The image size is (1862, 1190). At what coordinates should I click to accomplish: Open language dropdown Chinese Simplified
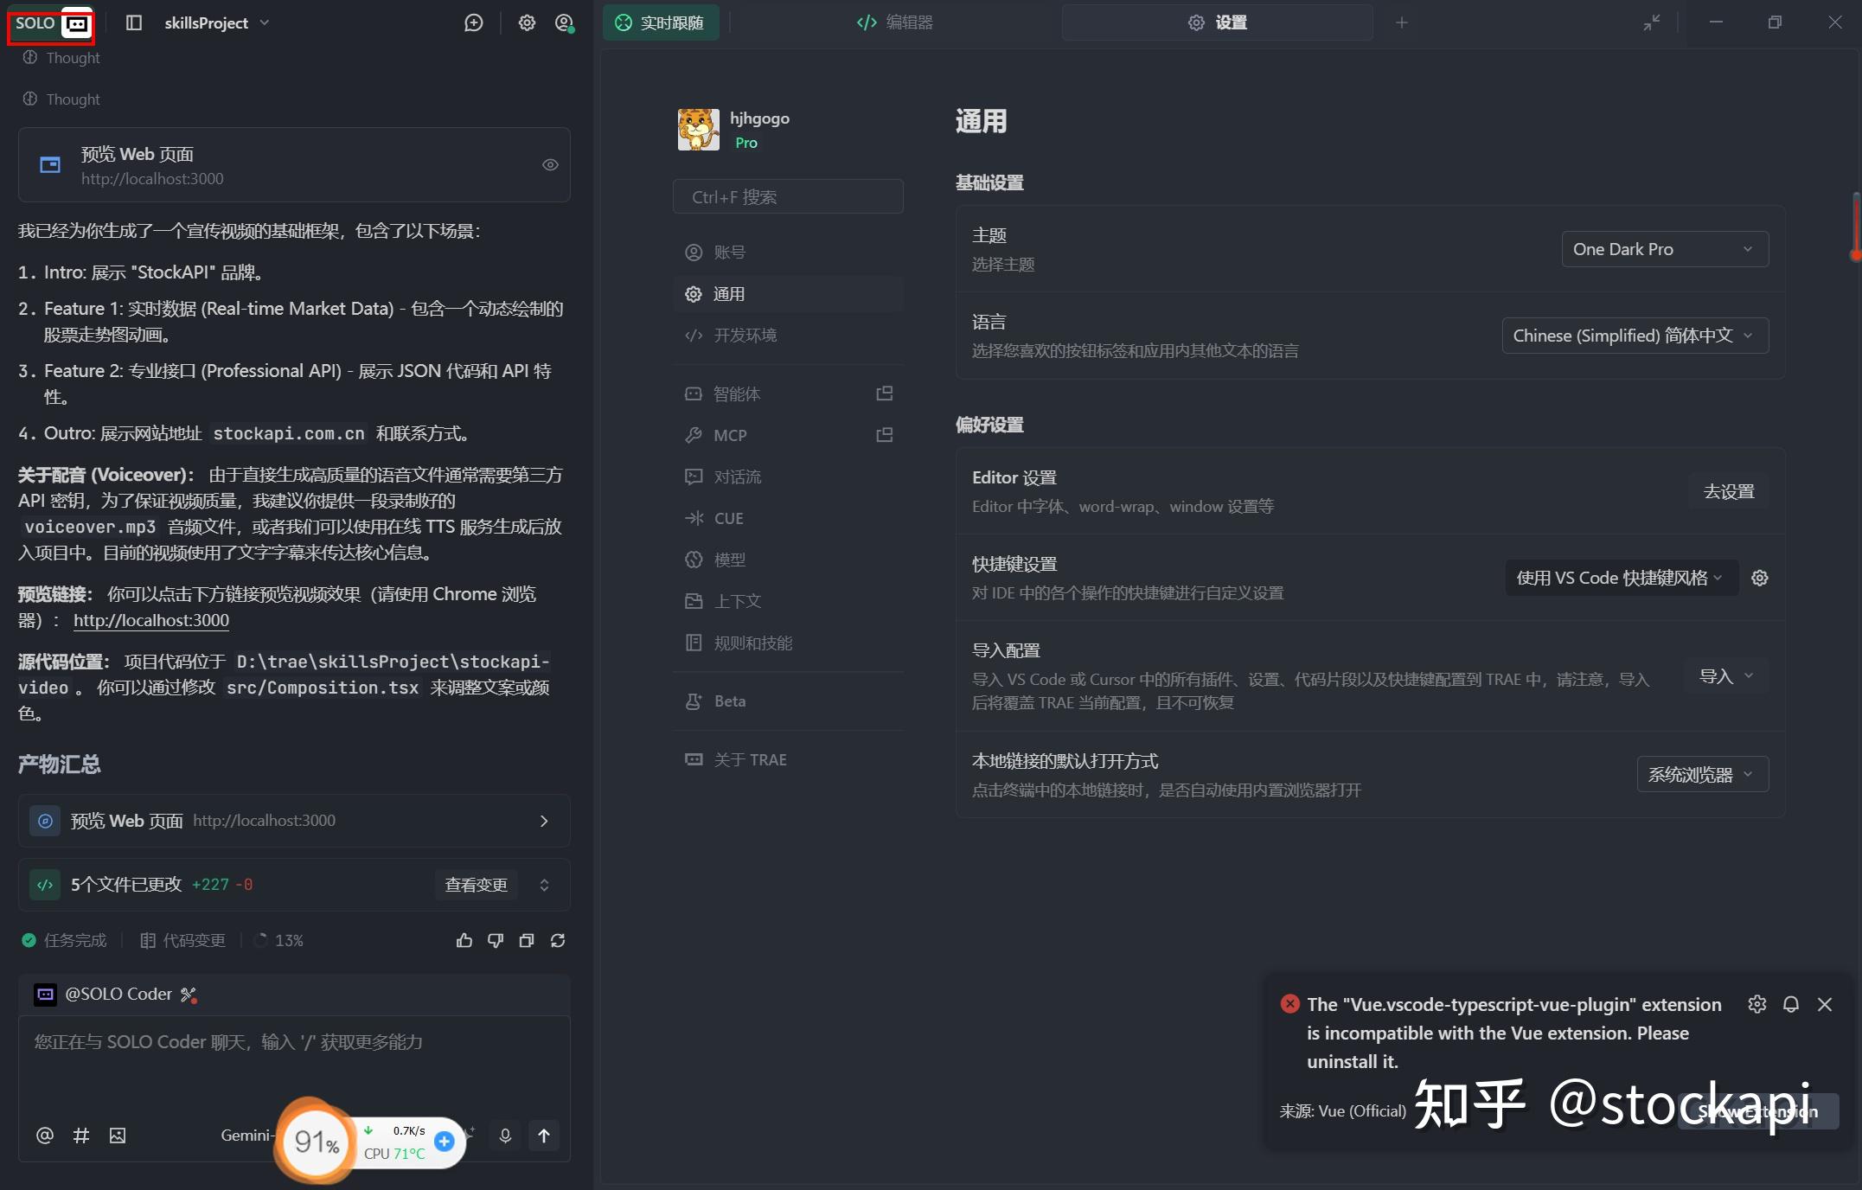point(1635,336)
